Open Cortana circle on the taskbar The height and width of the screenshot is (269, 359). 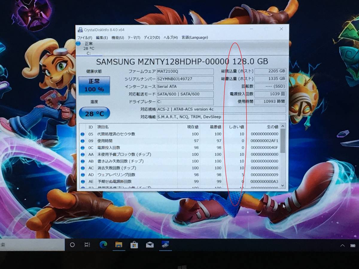pyautogui.click(x=72, y=245)
